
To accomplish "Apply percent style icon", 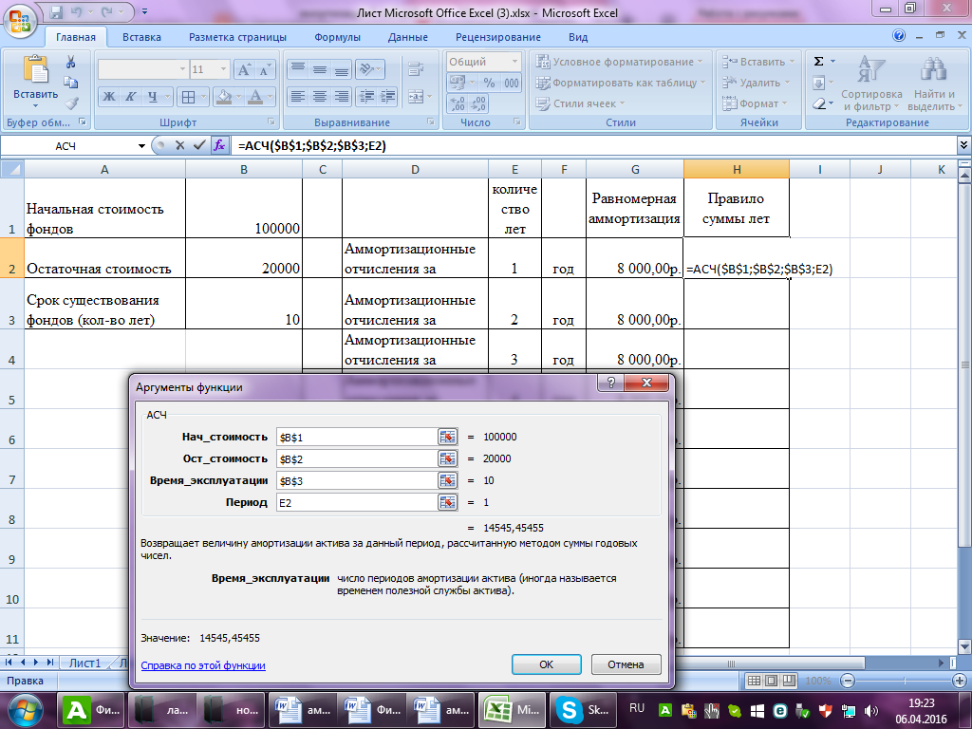I will [490, 83].
